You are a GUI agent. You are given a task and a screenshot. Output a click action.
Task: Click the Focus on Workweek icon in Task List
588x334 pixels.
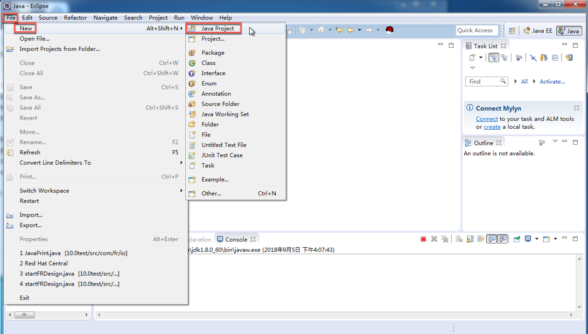pos(519,58)
